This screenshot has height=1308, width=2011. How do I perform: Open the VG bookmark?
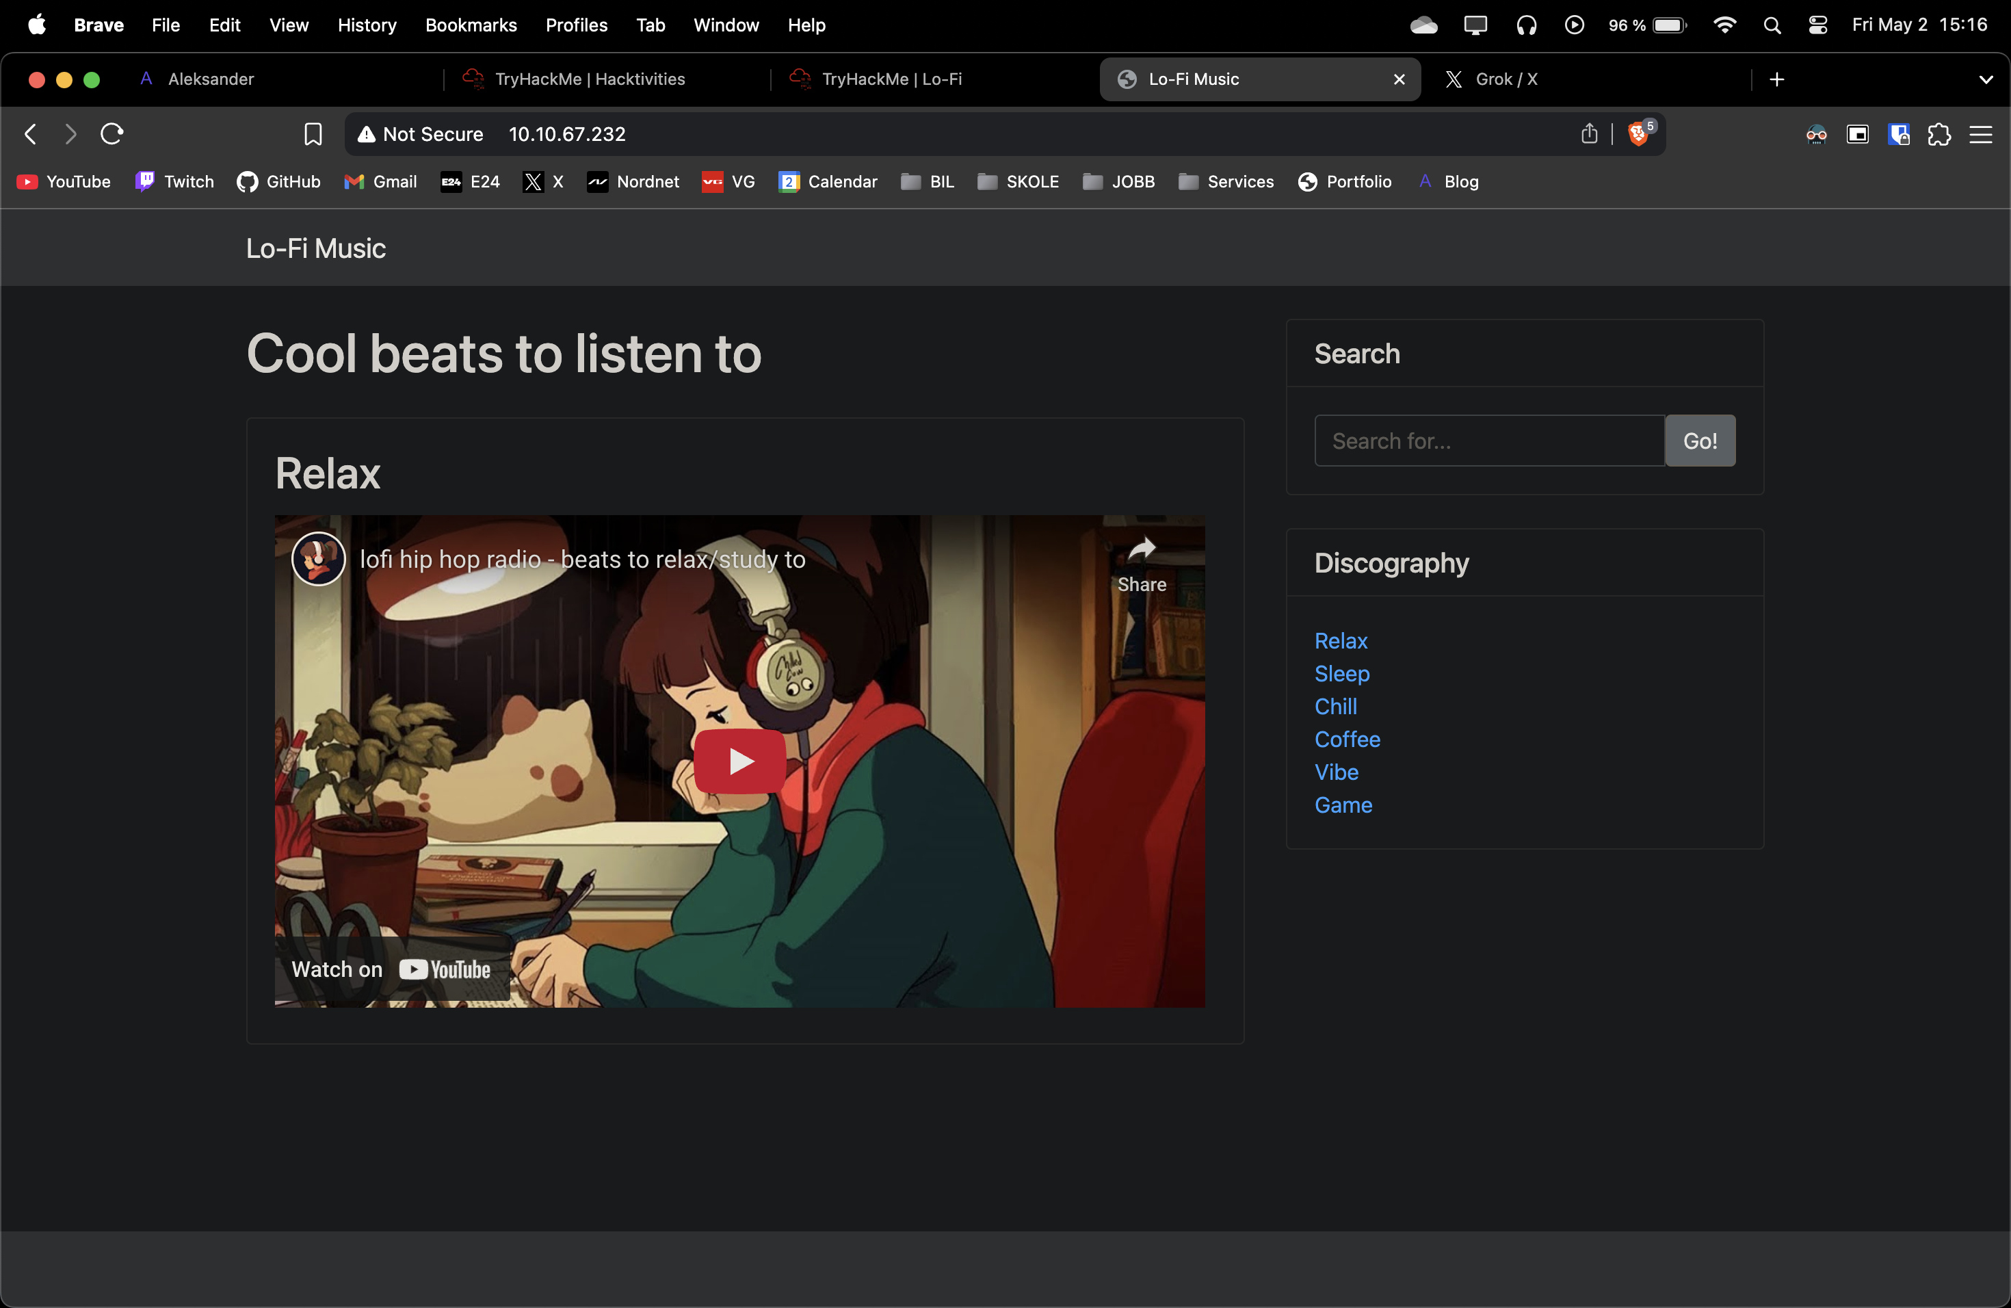click(728, 182)
